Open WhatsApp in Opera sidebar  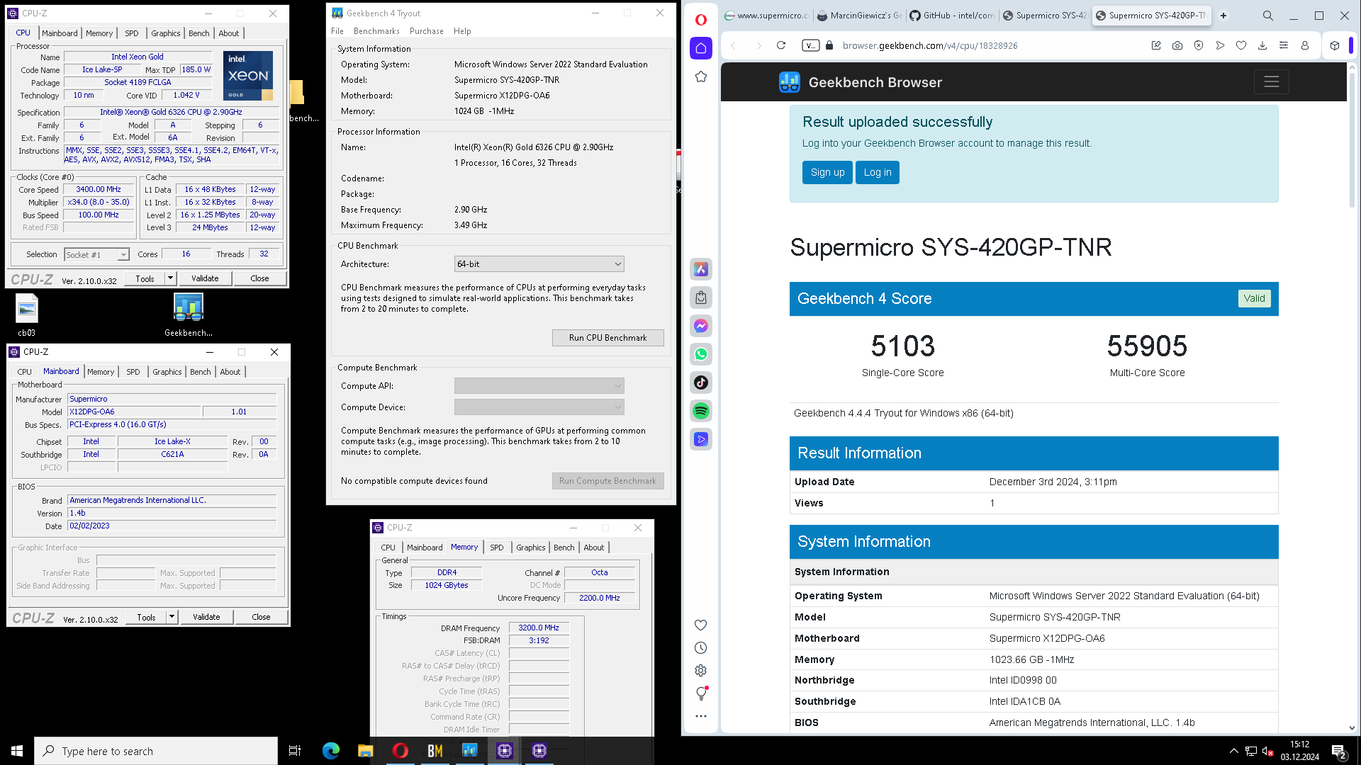(701, 354)
